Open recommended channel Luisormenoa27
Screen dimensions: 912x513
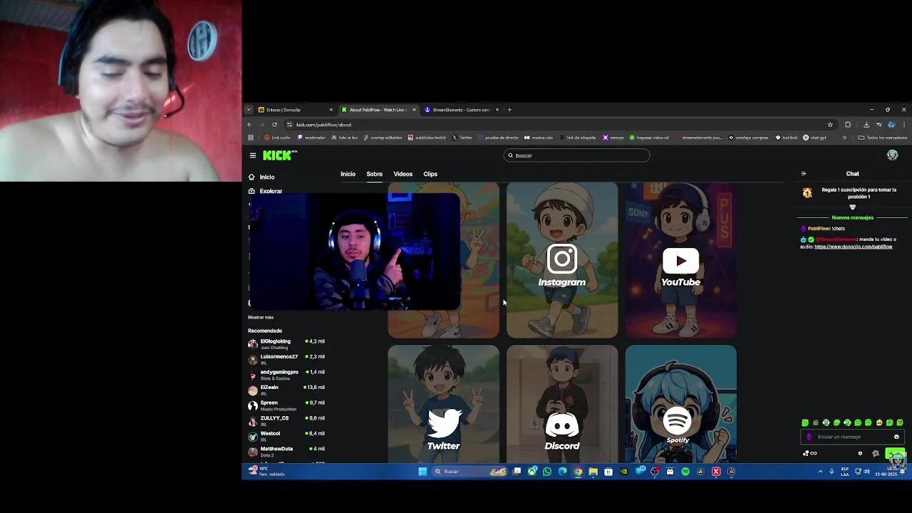(286, 359)
